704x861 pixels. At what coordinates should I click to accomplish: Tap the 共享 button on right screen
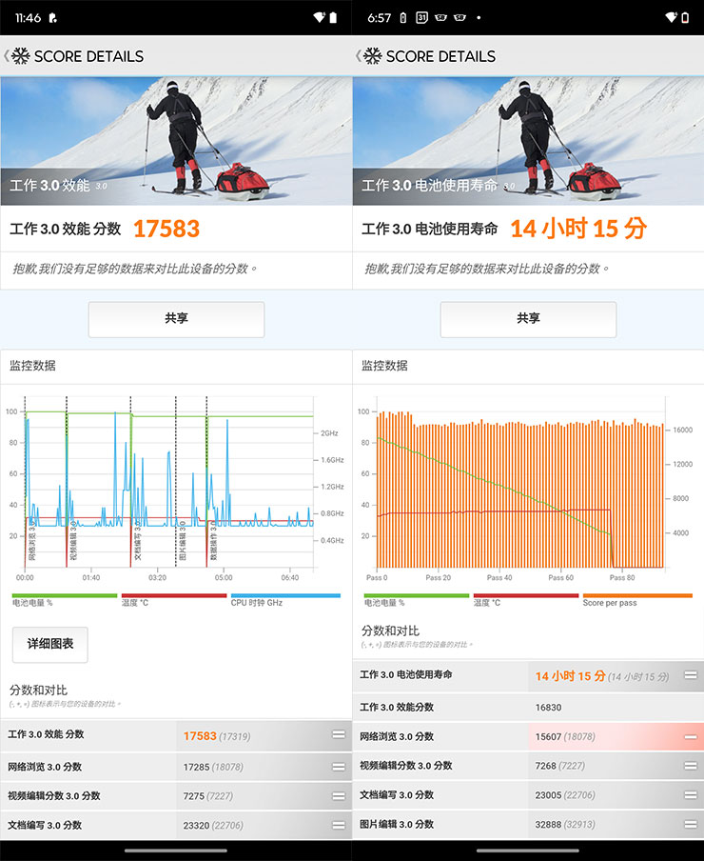pyautogui.click(x=528, y=319)
